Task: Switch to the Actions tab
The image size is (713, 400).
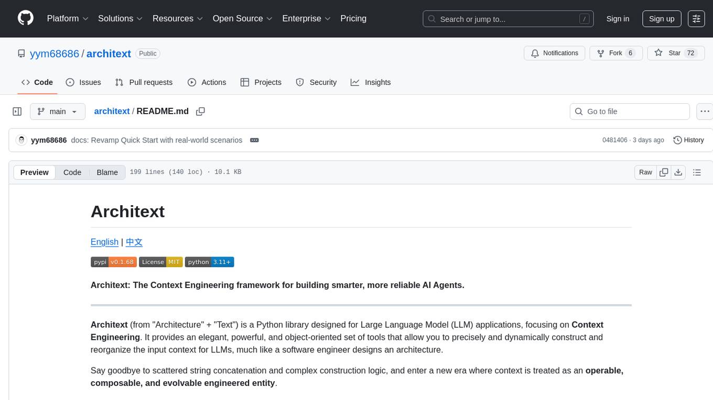Action: 207,82
